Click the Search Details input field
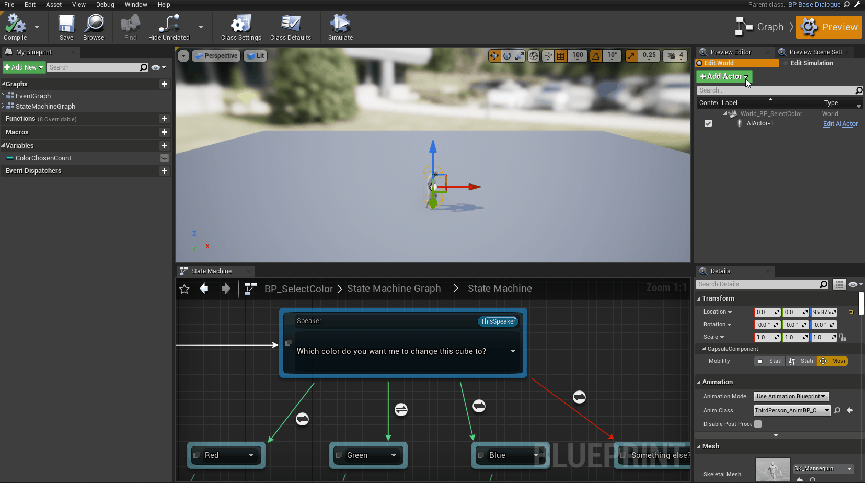Screen dimensions: 865x483 [x=758, y=284]
